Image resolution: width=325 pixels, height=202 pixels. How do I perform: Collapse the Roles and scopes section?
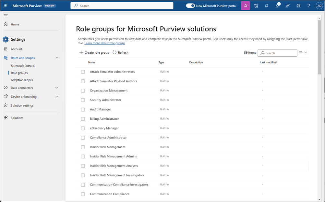coord(57,58)
